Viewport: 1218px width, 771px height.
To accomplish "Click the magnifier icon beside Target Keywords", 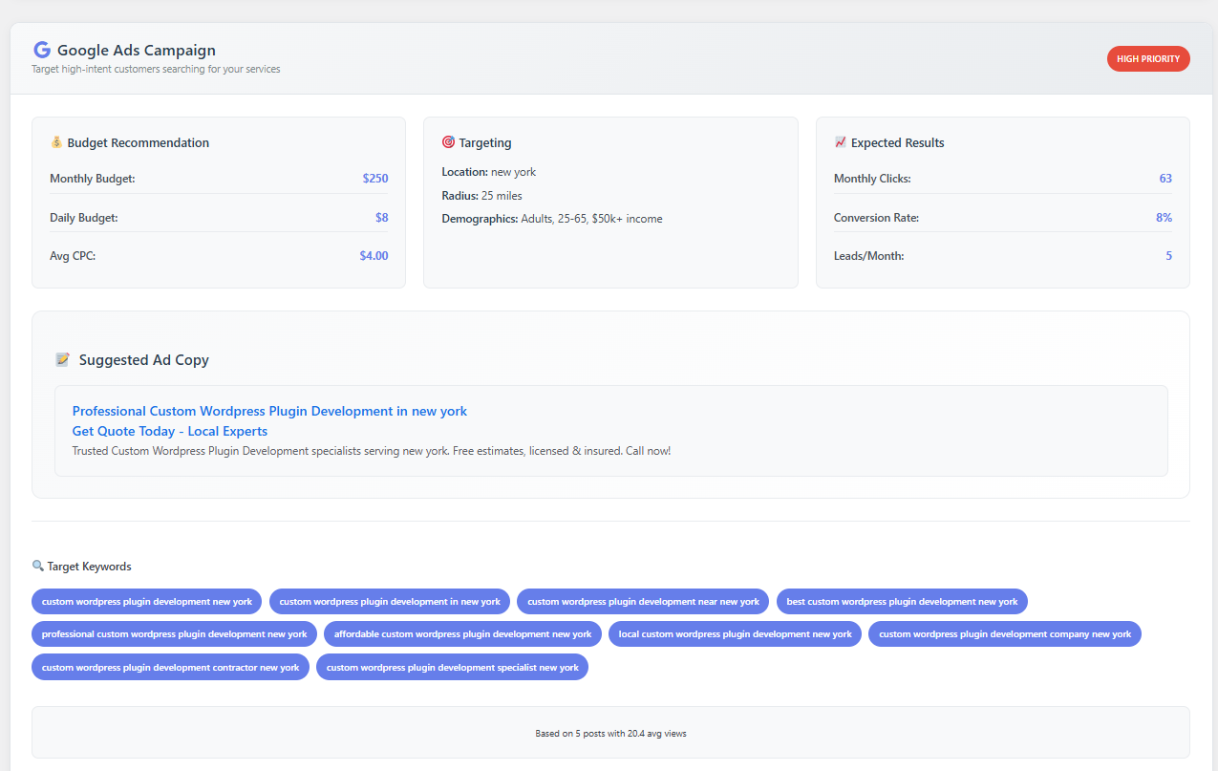I will click(x=37, y=567).
